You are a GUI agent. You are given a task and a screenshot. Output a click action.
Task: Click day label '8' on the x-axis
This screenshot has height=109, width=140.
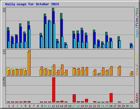(38, 106)
